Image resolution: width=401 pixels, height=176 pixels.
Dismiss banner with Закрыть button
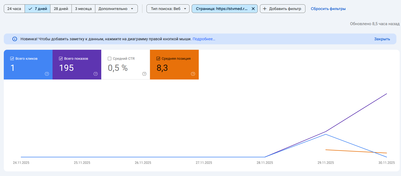coord(382,39)
